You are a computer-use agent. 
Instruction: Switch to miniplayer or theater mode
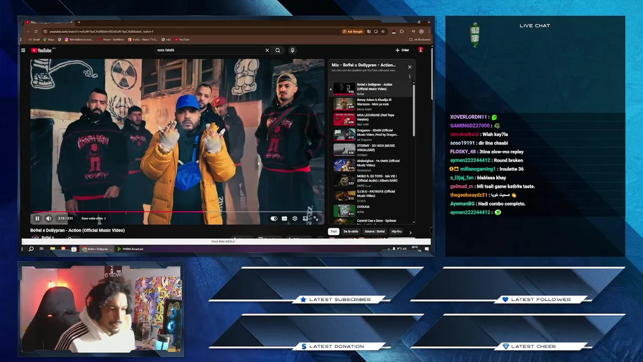point(305,218)
